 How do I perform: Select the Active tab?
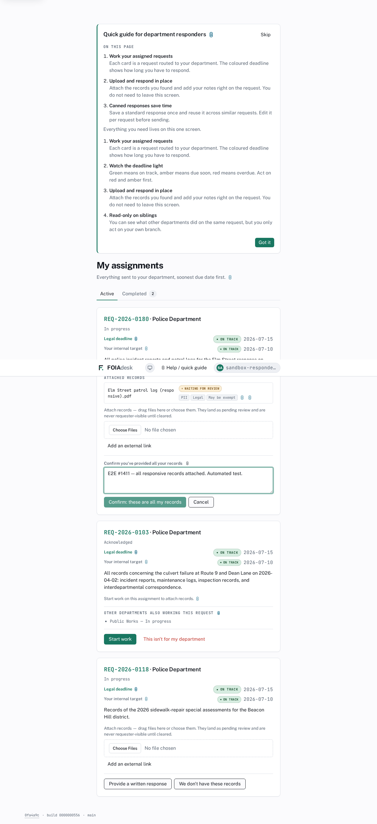(x=107, y=294)
